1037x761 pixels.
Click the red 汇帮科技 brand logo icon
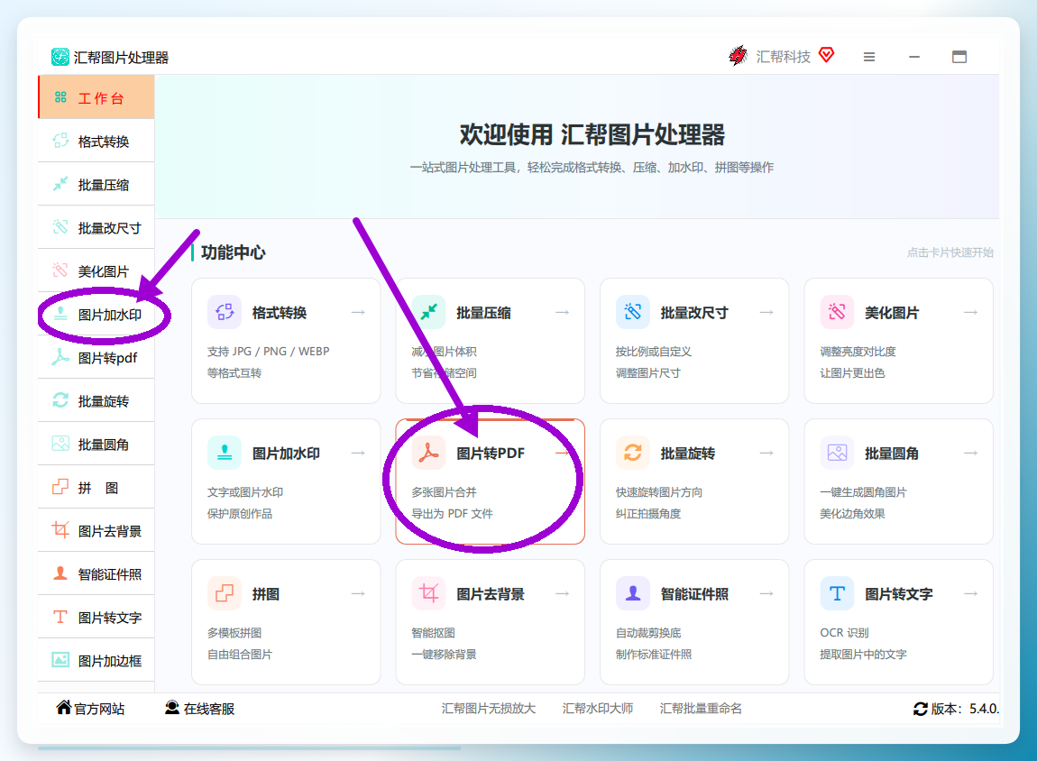738,56
